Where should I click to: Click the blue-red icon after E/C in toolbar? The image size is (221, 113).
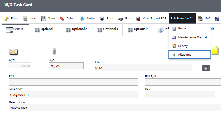(217, 19)
